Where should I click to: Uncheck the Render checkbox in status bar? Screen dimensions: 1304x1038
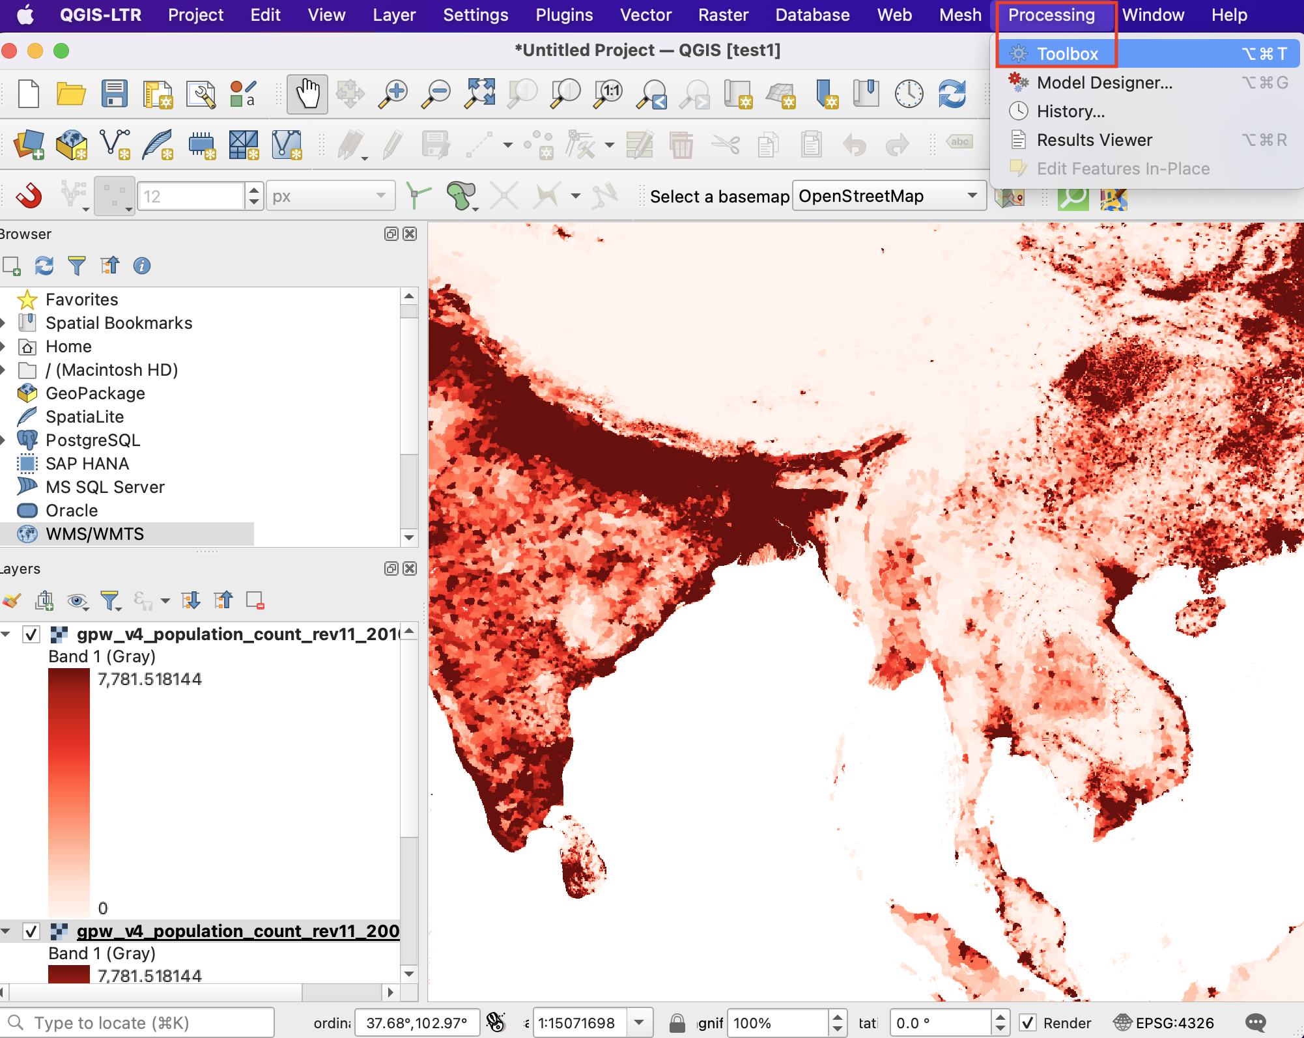coord(1028,1023)
